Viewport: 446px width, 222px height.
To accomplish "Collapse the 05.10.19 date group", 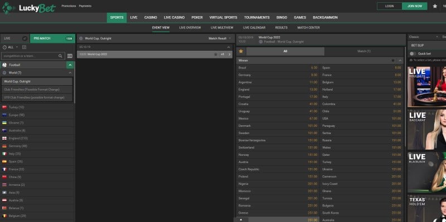I will (229, 47).
